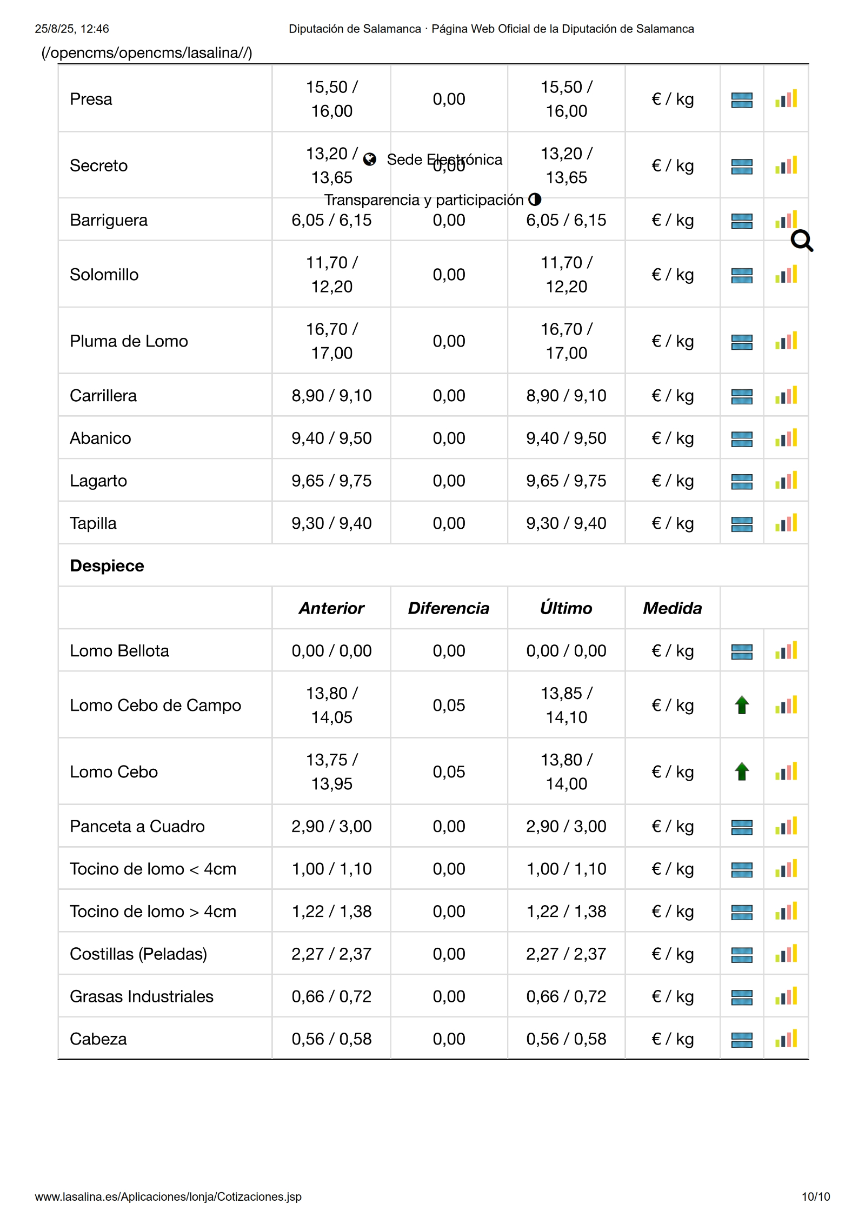This screenshot has height=1224, width=865.
Task: Click the Cotizaciones.jsp footer URL
Action: (x=168, y=1196)
